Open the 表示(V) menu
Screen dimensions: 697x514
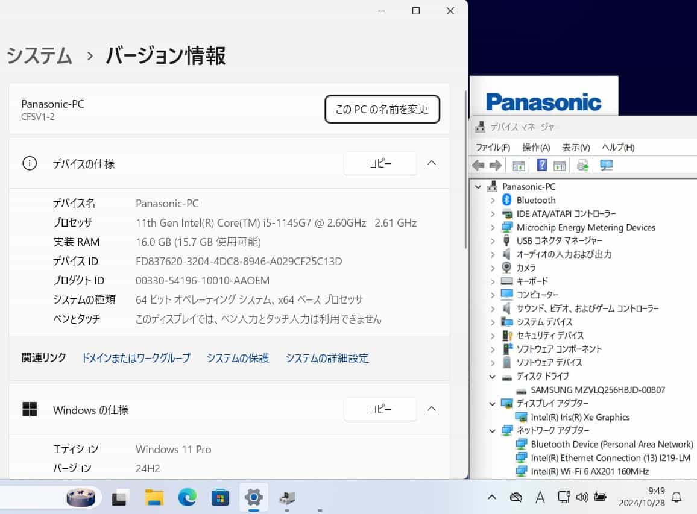pyautogui.click(x=576, y=148)
